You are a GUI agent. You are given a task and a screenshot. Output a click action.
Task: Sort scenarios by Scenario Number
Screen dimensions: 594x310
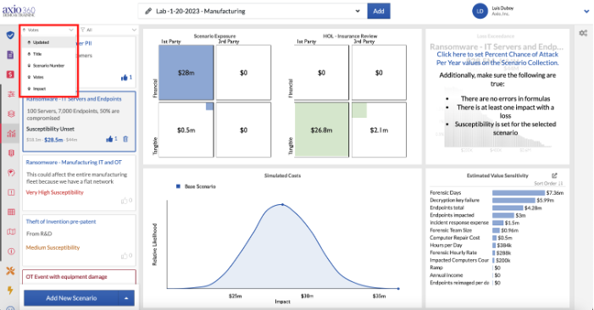pos(48,65)
